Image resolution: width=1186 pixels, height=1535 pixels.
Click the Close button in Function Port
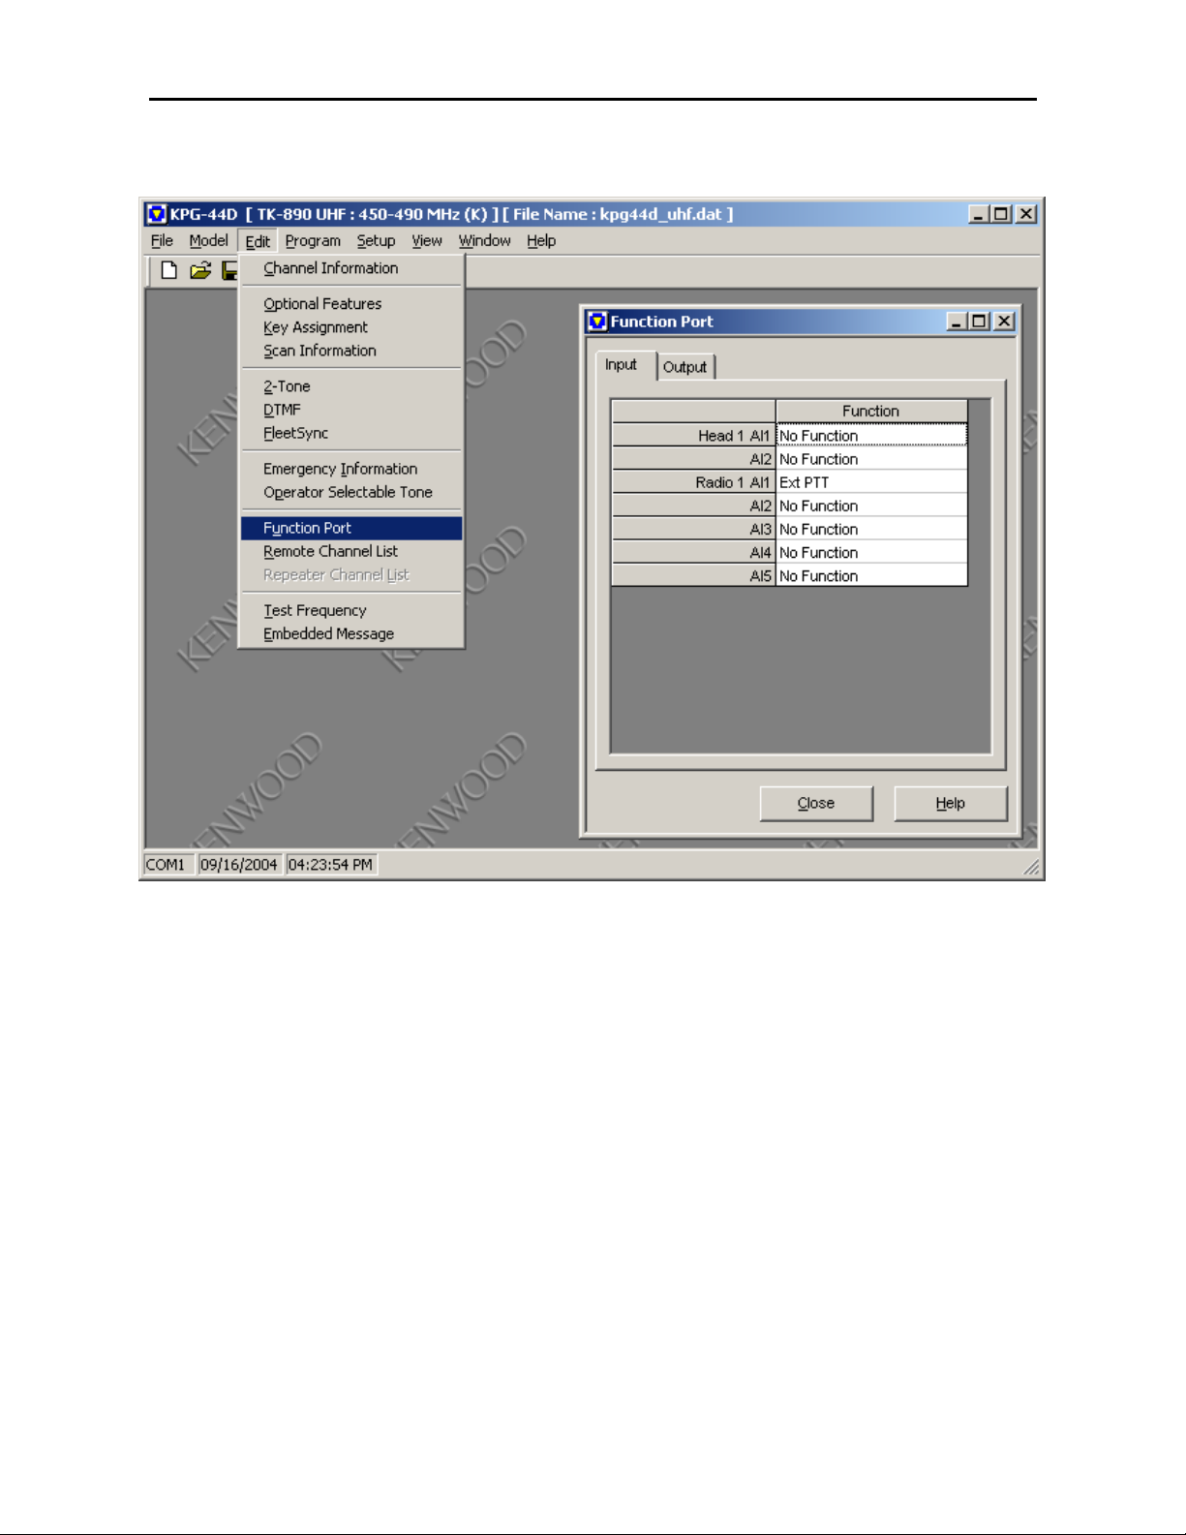(x=816, y=803)
